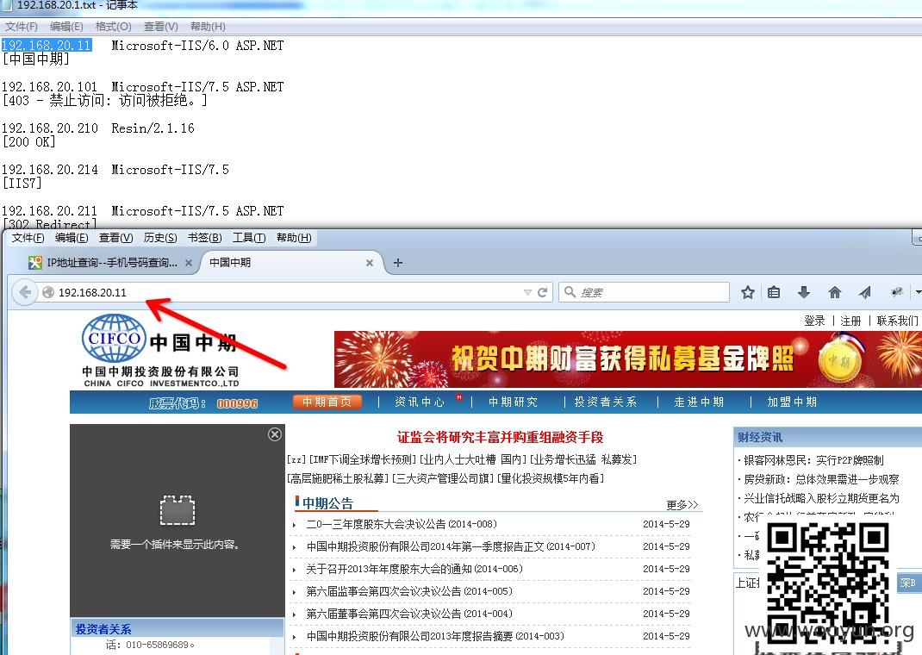Open Firefox 文件(F) menu
This screenshot has height=655, width=922.
(28, 238)
